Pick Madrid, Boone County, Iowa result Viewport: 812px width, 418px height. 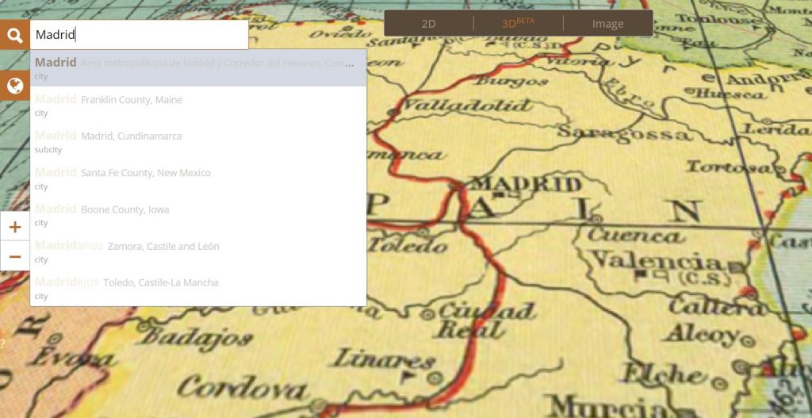tap(198, 216)
